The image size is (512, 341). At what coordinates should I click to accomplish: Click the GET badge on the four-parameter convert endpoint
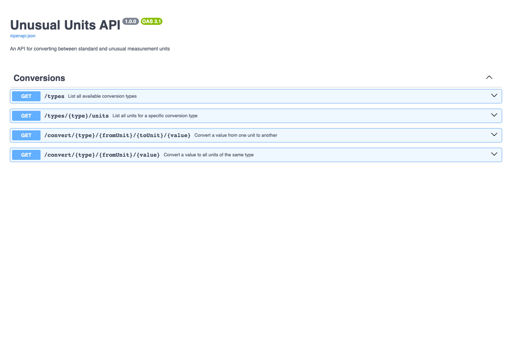26,135
